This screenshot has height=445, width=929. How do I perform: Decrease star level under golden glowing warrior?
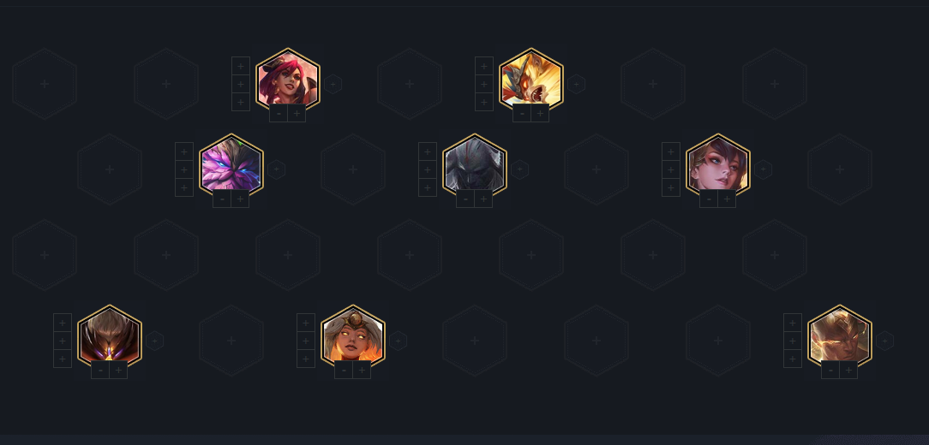coord(830,370)
